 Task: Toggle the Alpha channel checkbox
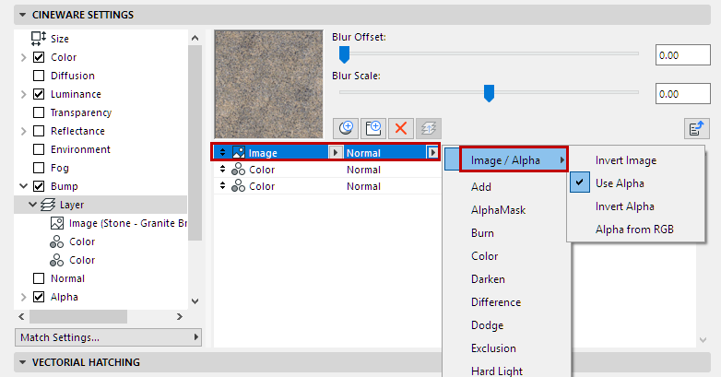[39, 297]
